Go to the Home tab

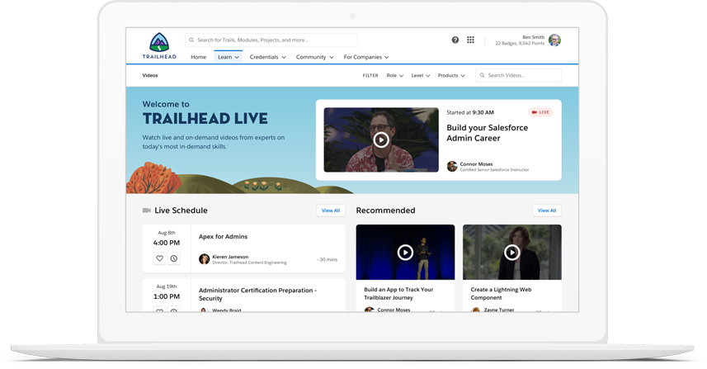tap(198, 57)
